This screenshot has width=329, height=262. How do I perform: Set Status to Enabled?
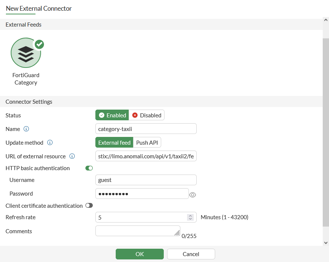click(x=112, y=115)
